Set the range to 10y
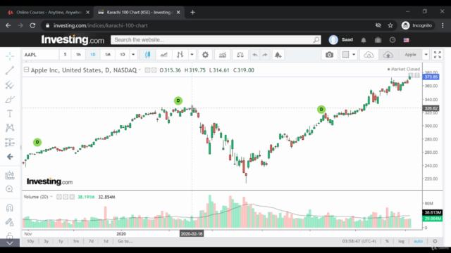451x253 pixels. point(30,241)
